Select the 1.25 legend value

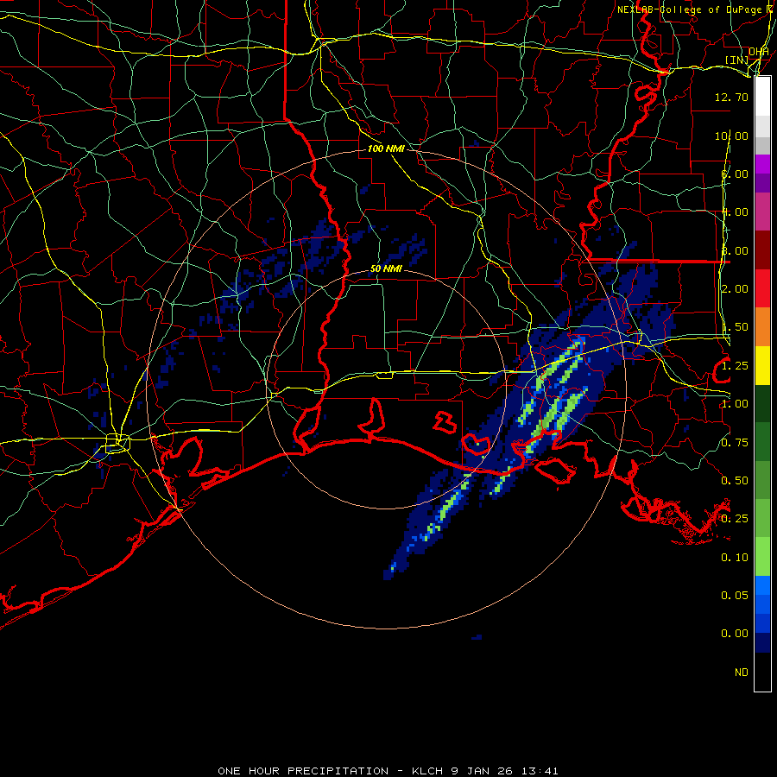point(735,366)
